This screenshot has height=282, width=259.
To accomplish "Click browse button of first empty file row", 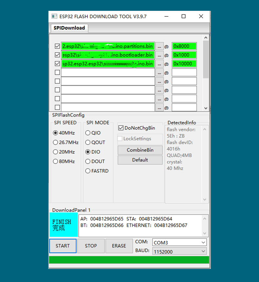I will [x=159, y=73].
